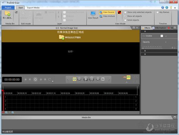Image resolution: width=179 pixels, height=135 pixels.
Task: Click the import media folder icon in ribbon
Action: 7,13
